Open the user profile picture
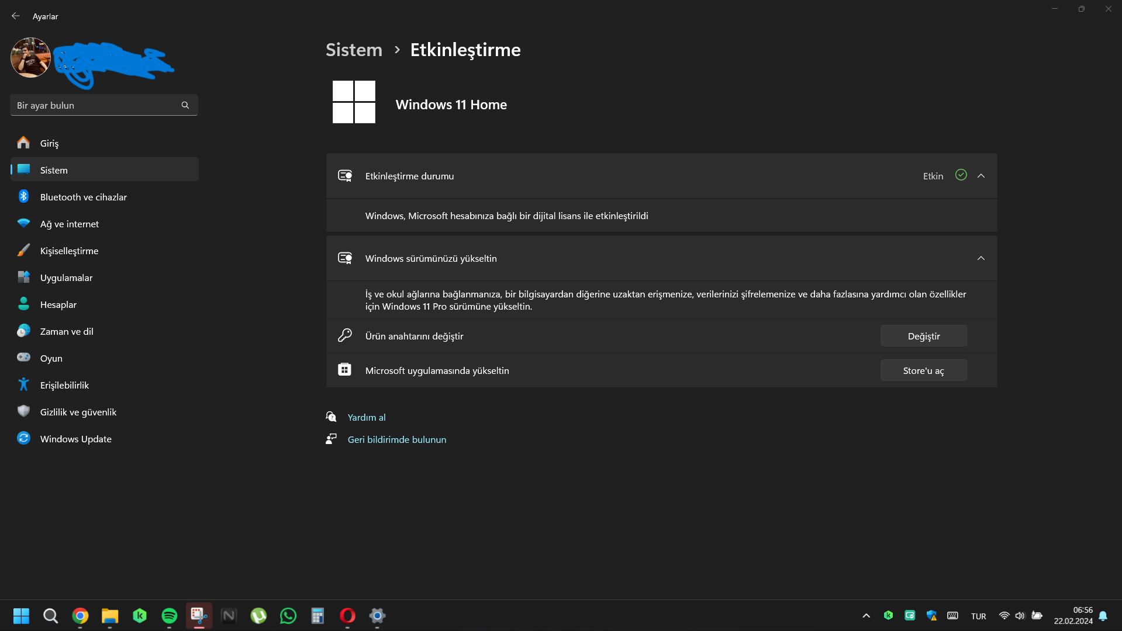Viewport: 1122px width, 631px height. [30, 57]
